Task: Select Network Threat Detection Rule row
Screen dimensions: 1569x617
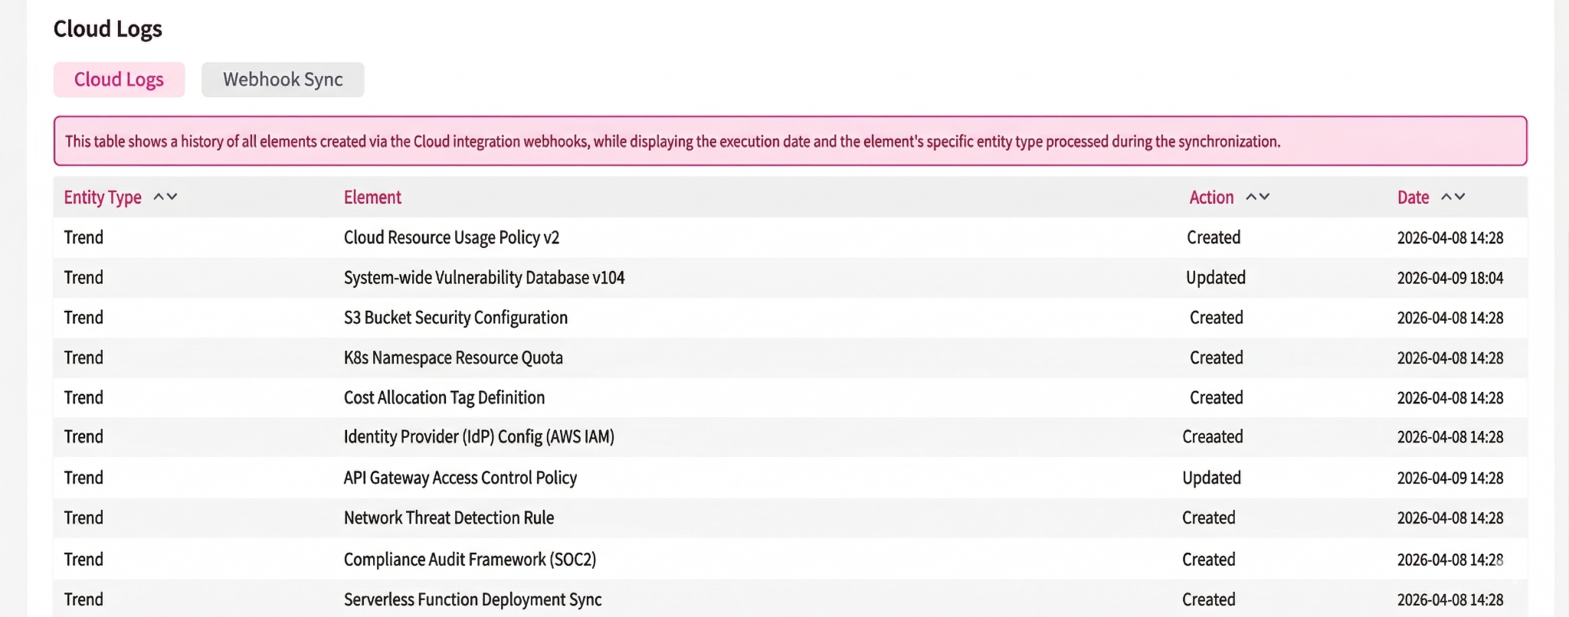Action: pyautogui.click(x=449, y=517)
